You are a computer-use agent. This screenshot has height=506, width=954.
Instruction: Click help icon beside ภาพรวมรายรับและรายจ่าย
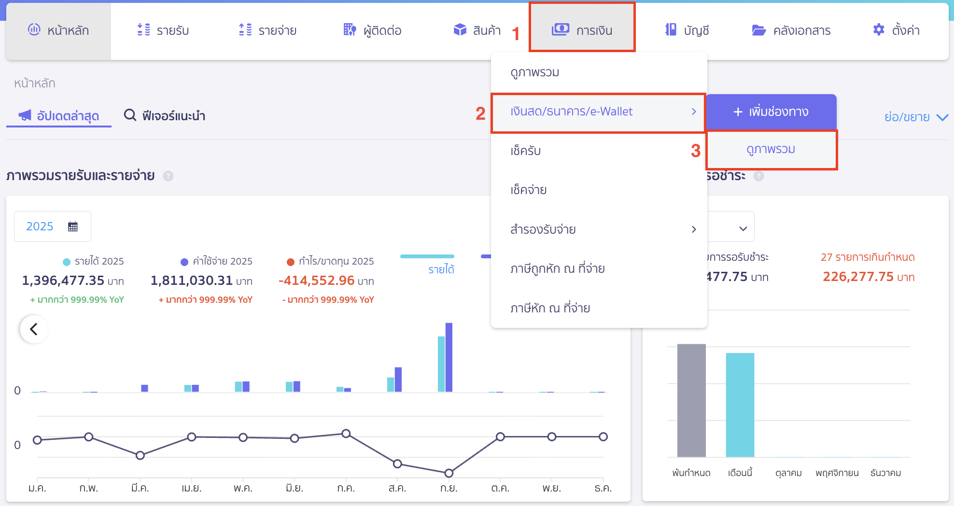(x=168, y=176)
